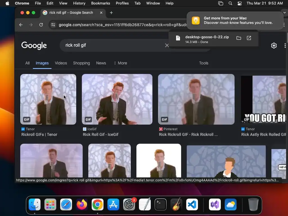Image resolution: width=288 pixels, height=216 pixels.
Task: Open the Profiles menu
Action: click(x=122, y=3)
